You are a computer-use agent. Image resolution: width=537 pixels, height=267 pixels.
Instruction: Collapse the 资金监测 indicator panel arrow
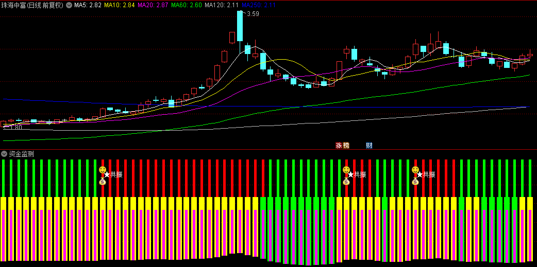coord(4,153)
